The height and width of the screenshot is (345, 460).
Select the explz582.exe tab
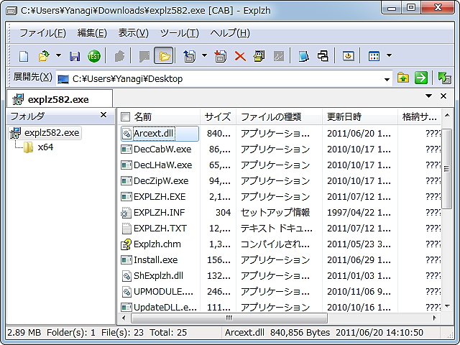pyautogui.click(x=59, y=99)
